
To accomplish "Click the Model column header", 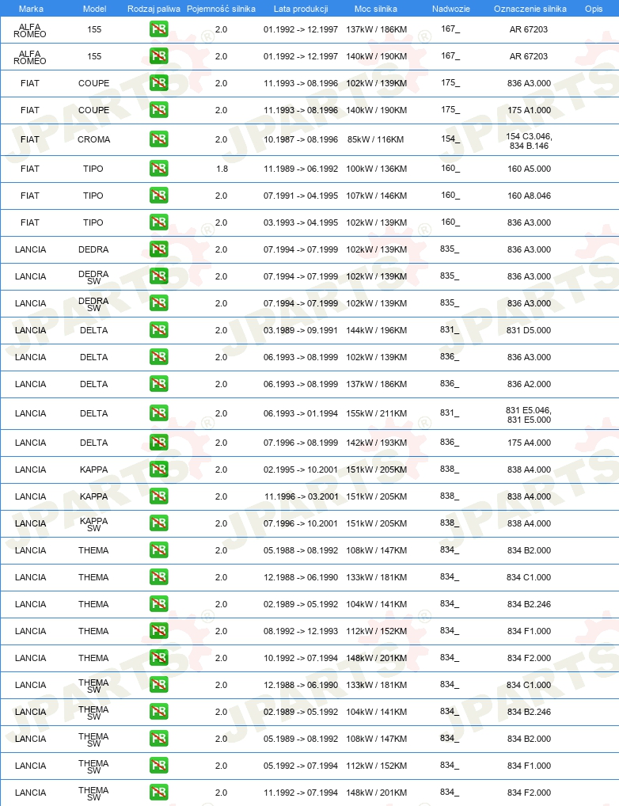I will point(95,9).
